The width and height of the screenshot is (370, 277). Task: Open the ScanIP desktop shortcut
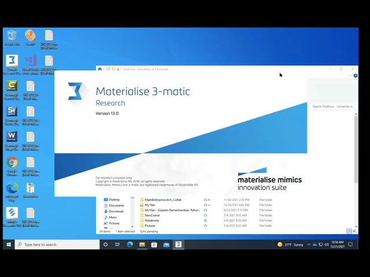[x=30, y=38]
